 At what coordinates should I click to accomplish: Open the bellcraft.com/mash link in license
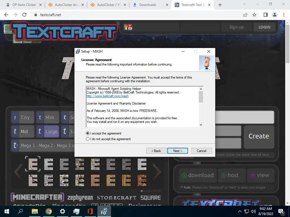point(107,96)
